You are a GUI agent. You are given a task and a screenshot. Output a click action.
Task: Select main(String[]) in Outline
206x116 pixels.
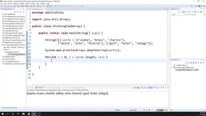click(x=187, y=70)
